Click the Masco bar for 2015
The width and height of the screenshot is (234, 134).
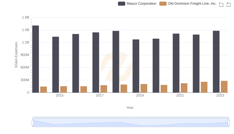56,65
